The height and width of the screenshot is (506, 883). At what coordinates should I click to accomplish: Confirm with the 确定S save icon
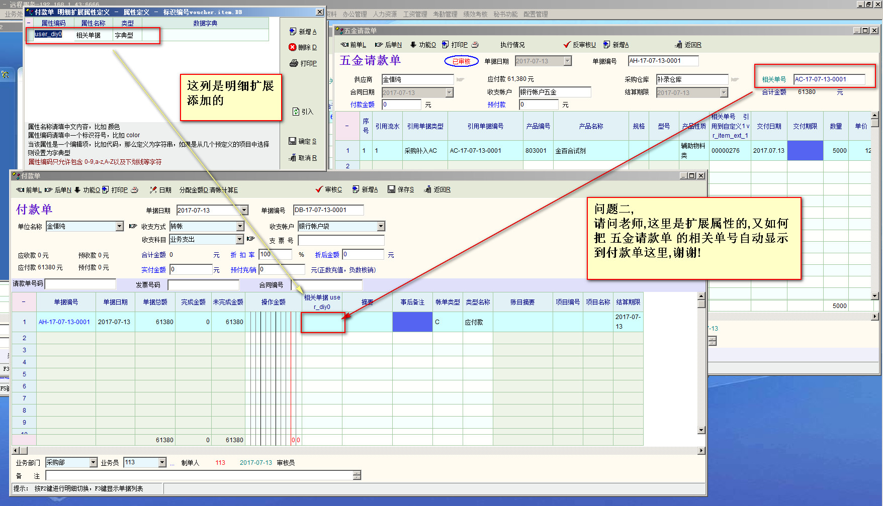click(x=292, y=141)
